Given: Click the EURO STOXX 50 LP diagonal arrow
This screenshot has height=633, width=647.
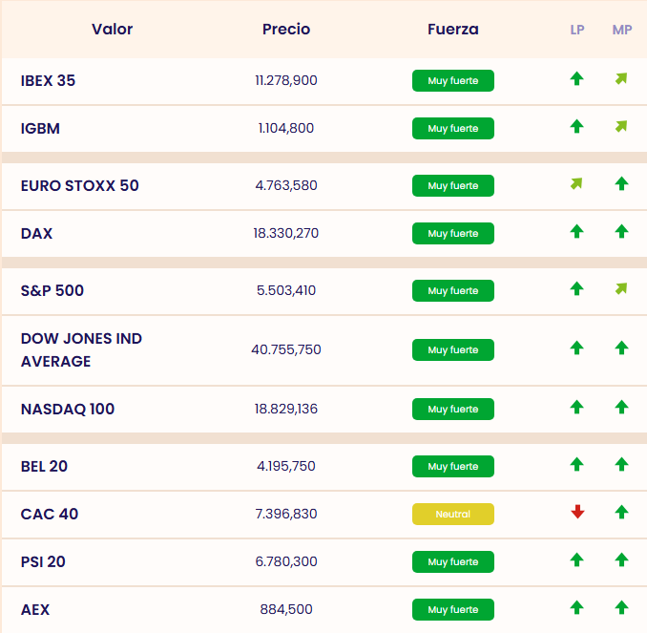Looking at the screenshot, I should pos(576,184).
